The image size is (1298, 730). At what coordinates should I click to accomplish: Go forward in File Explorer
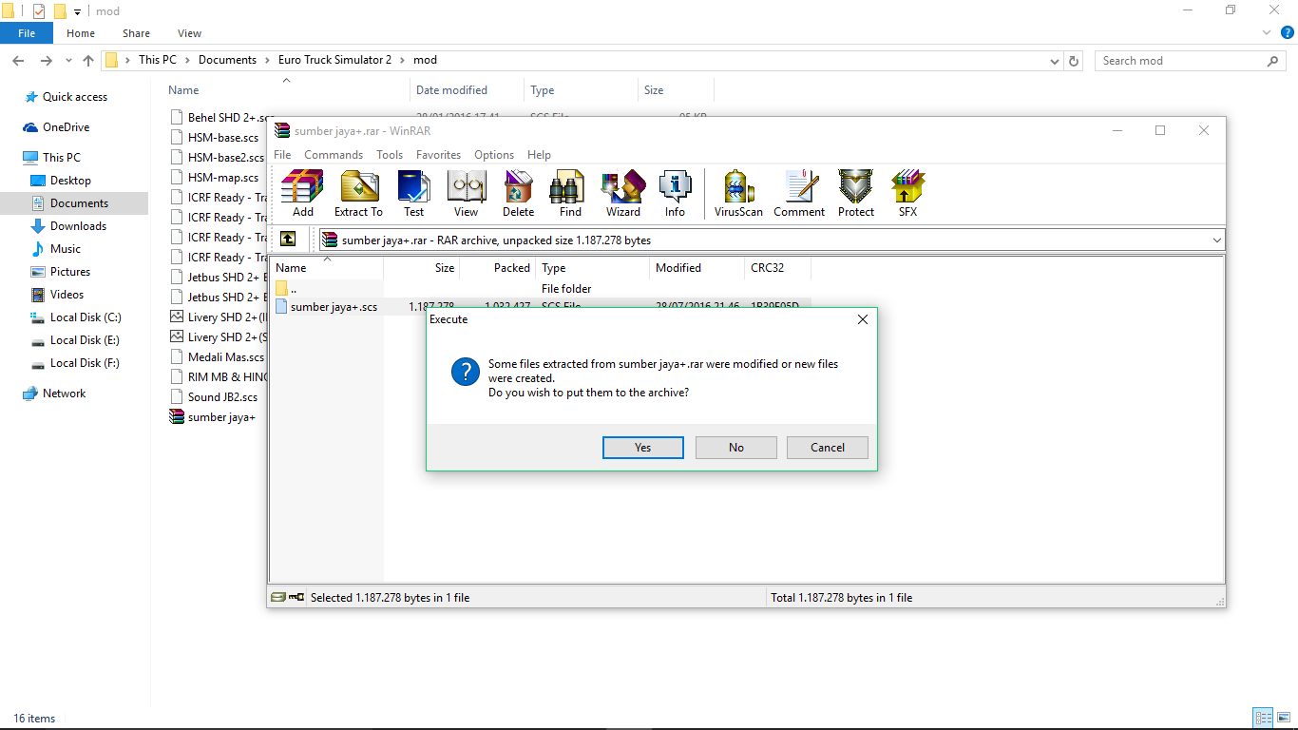(46, 61)
